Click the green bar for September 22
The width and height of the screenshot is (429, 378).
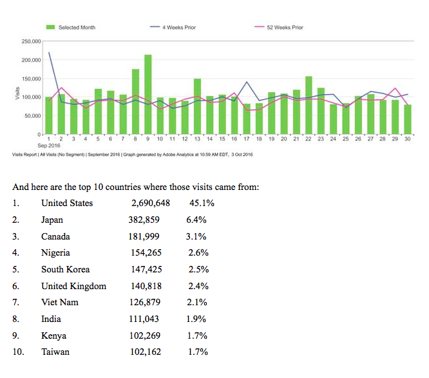click(x=309, y=106)
